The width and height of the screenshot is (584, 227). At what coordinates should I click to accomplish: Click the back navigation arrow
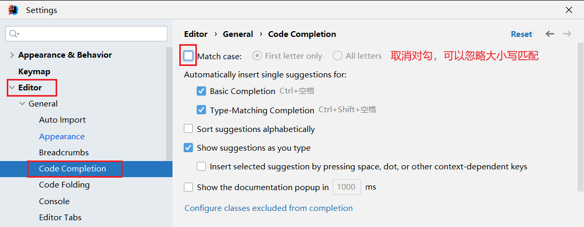pyautogui.click(x=550, y=34)
